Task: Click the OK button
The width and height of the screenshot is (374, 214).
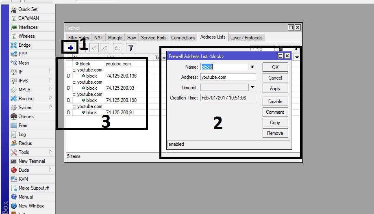Action: [275, 67]
